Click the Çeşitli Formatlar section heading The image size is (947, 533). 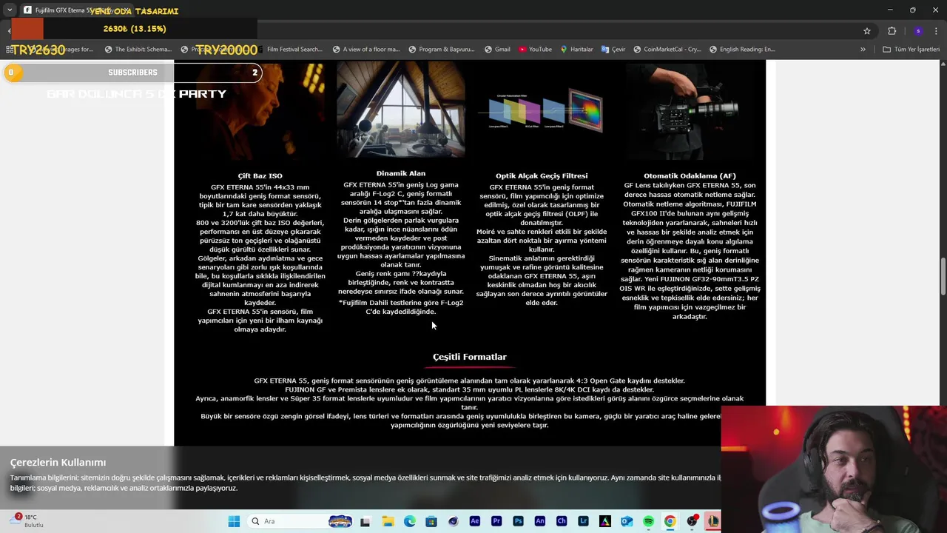click(x=470, y=357)
